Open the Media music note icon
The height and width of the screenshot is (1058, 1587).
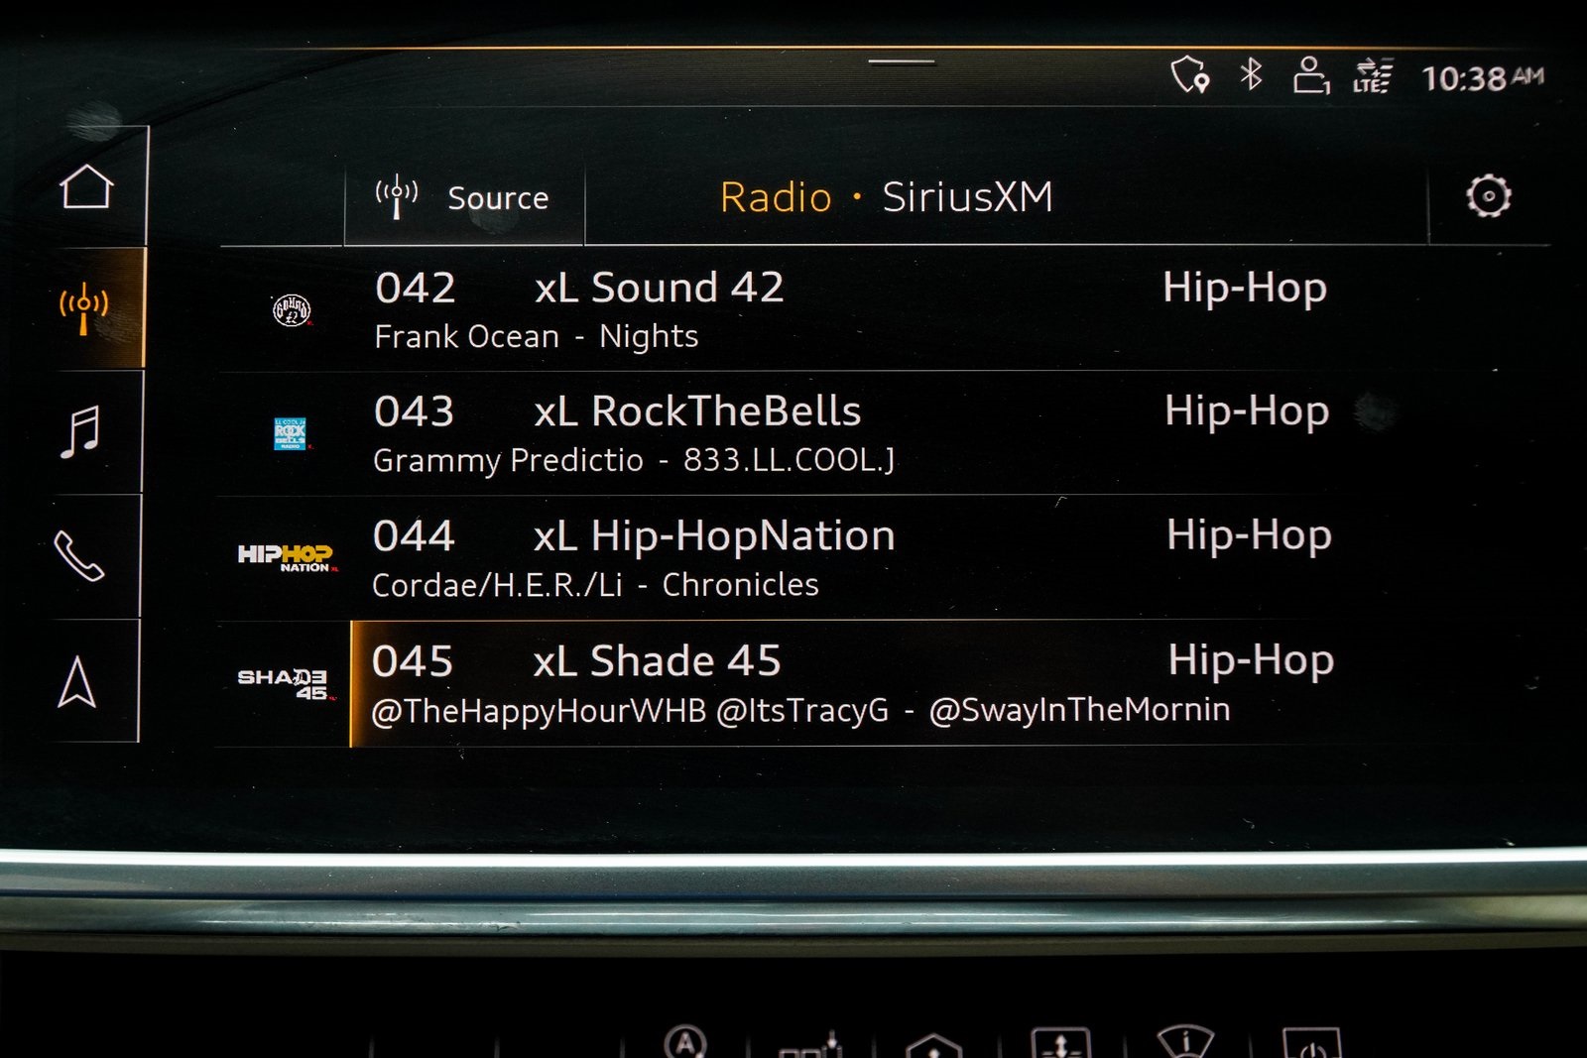(80, 432)
